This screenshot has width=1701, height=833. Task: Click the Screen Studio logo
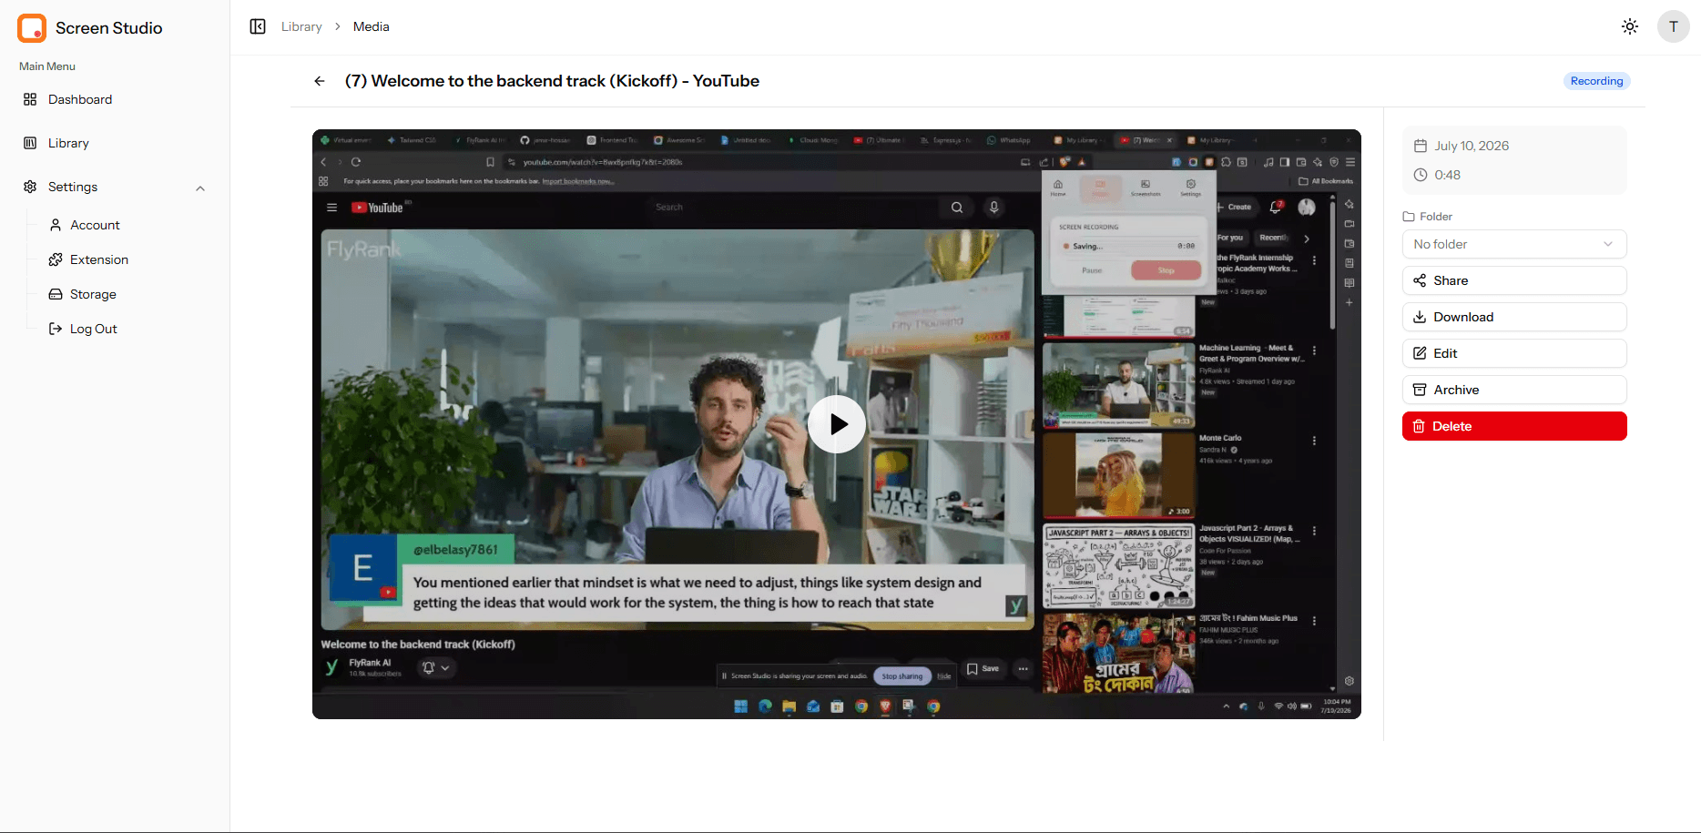(32, 28)
